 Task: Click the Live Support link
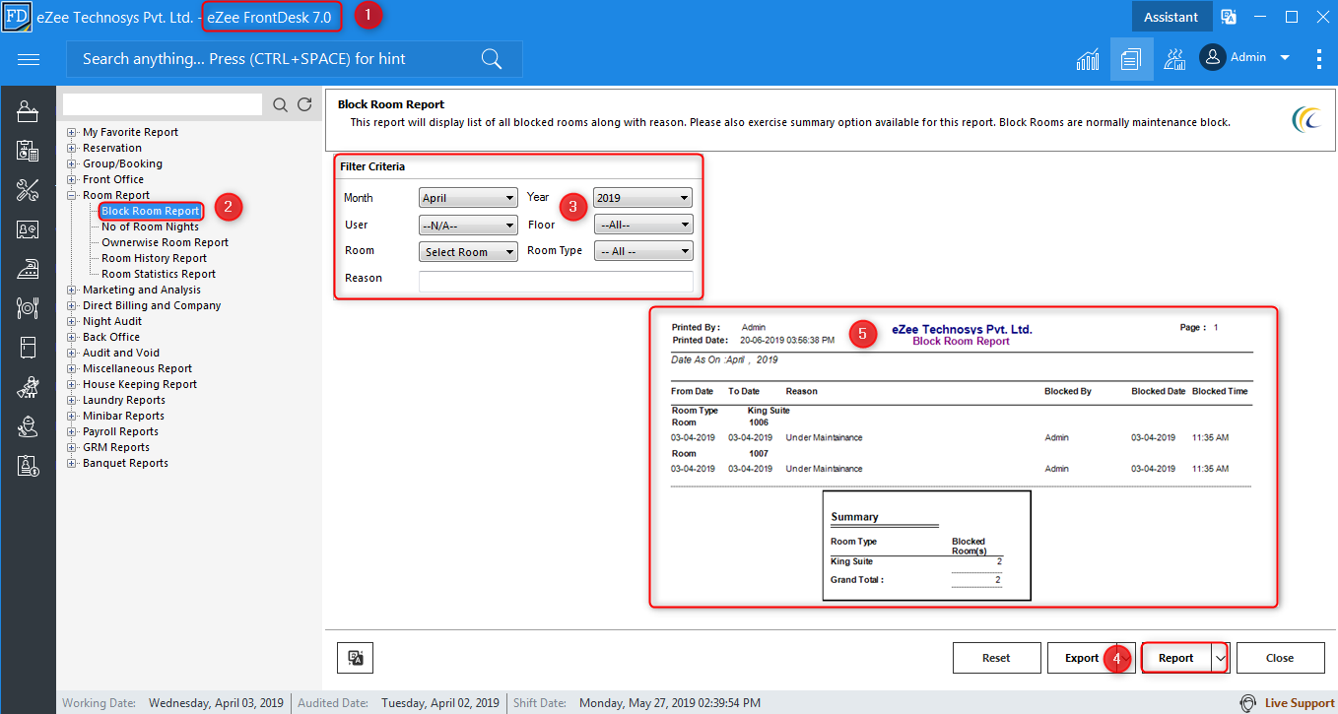[x=1300, y=703]
